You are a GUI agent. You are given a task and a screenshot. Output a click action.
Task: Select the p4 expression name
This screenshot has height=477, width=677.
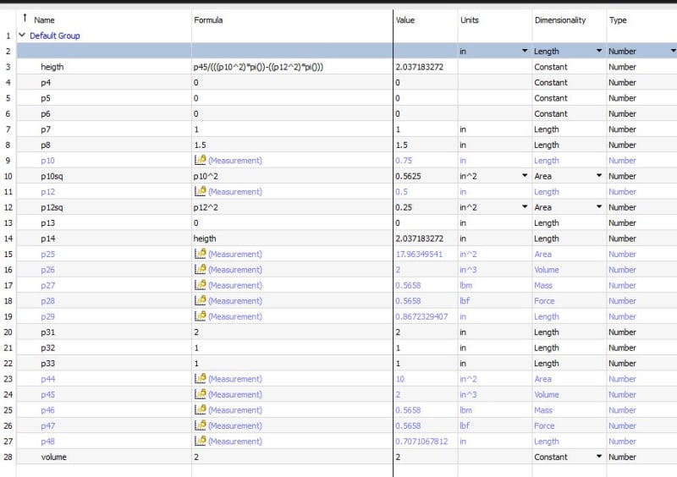coord(46,82)
